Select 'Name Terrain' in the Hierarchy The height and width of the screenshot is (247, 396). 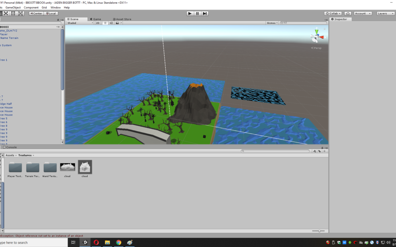(9, 38)
